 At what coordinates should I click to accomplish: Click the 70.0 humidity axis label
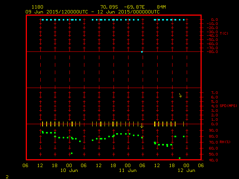[213, 142]
